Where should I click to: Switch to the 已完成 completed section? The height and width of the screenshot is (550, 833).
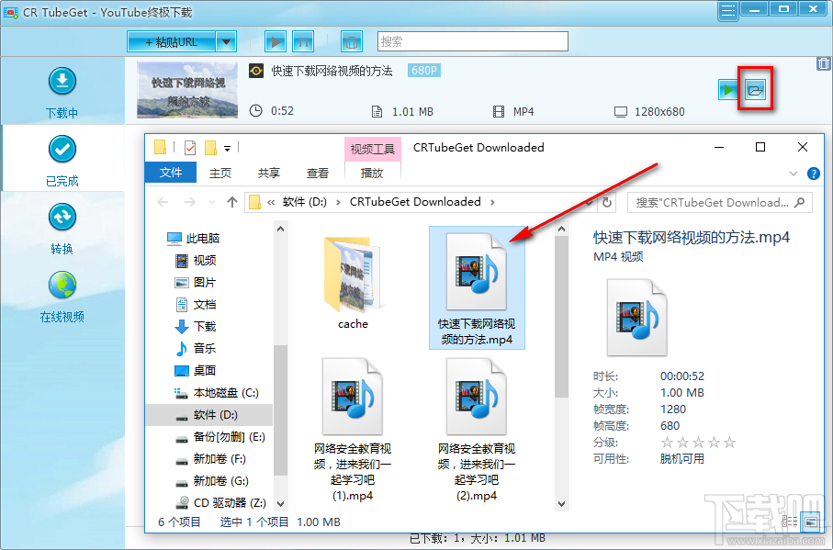click(x=62, y=161)
